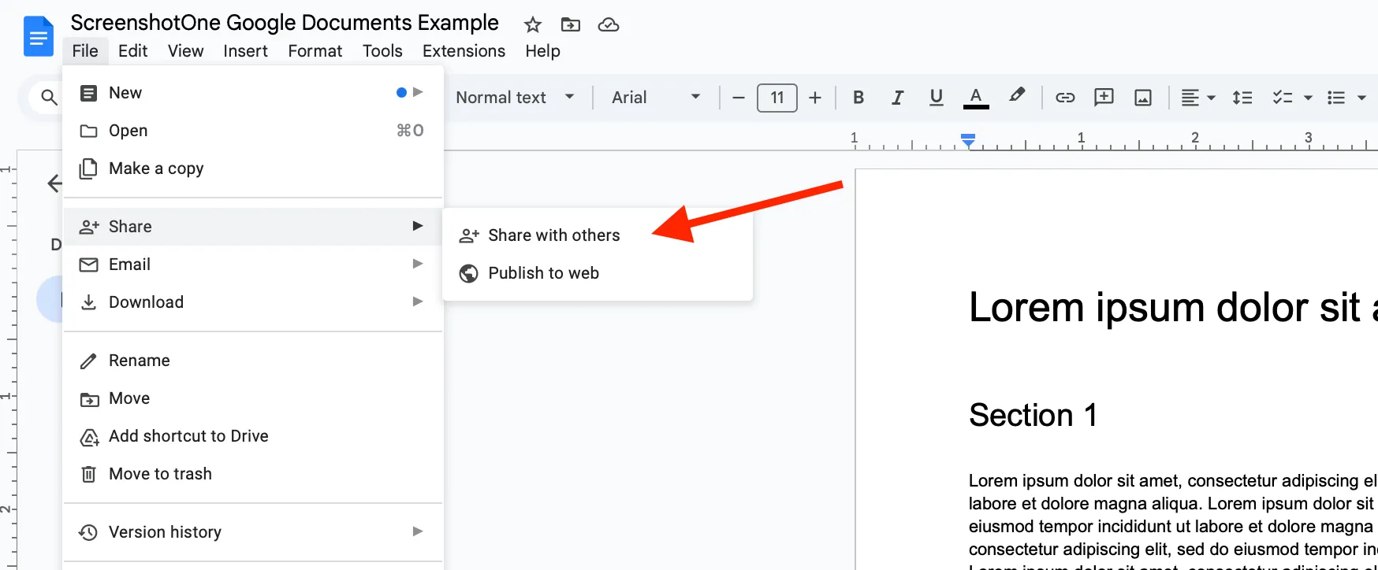Select Move to trash
The height and width of the screenshot is (570, 1378).
click(x=252, y=474)
